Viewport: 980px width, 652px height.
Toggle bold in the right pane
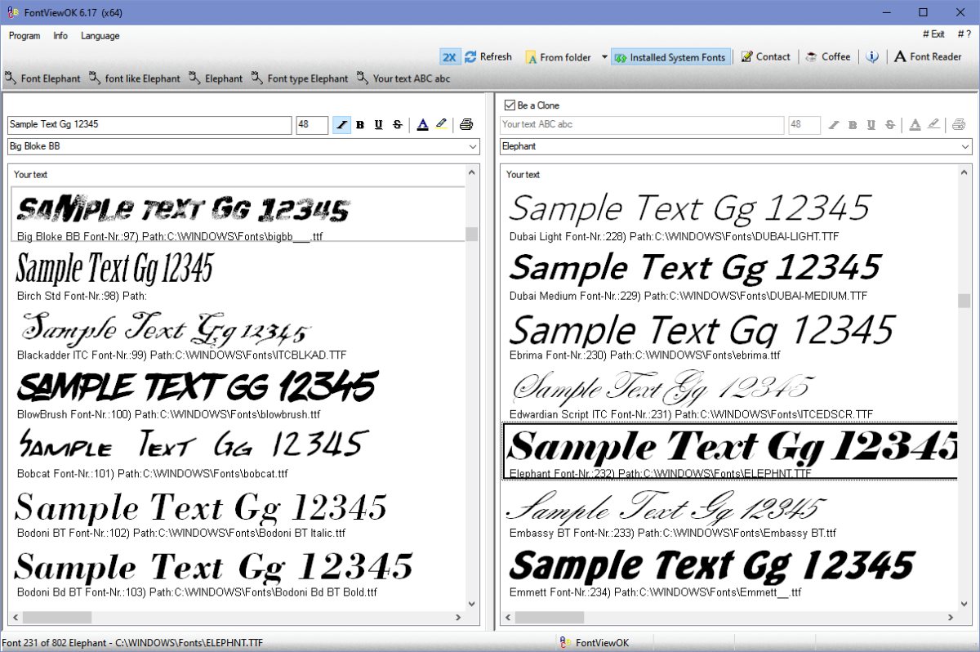point(853,125)
